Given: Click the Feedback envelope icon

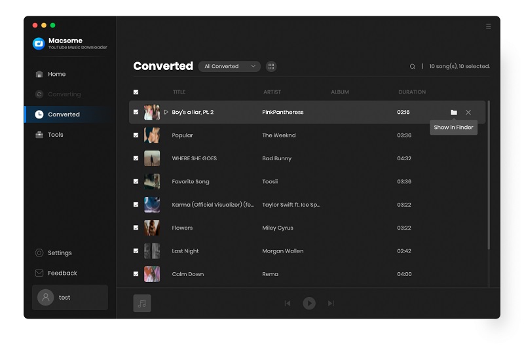Looking at the screenshot, I should tap(39, 273).
